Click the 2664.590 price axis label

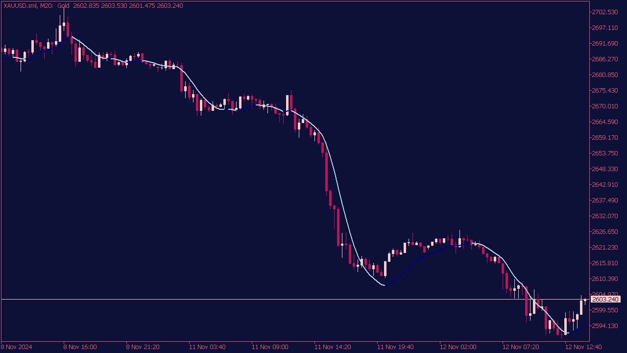(x=605, y=122)
